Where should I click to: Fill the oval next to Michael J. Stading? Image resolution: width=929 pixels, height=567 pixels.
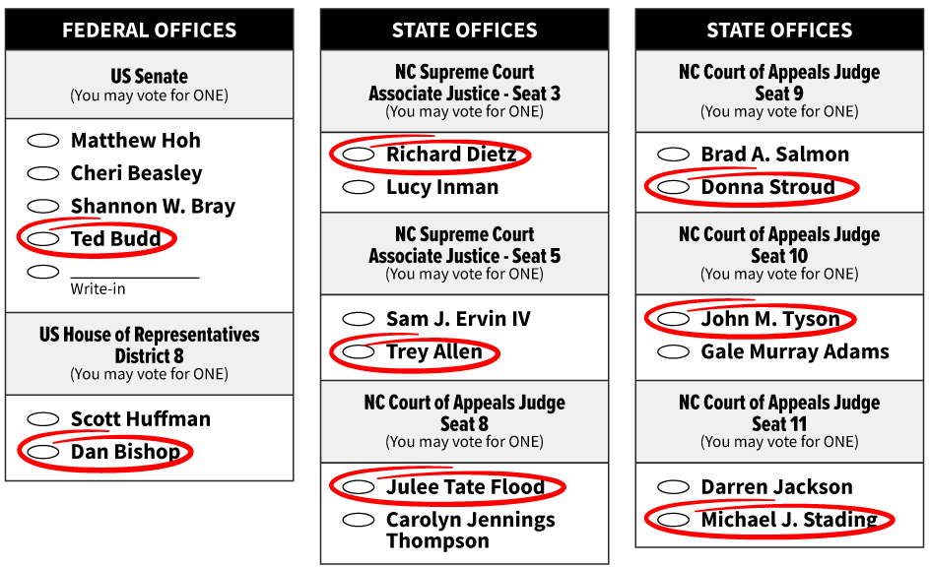point(674,521)
